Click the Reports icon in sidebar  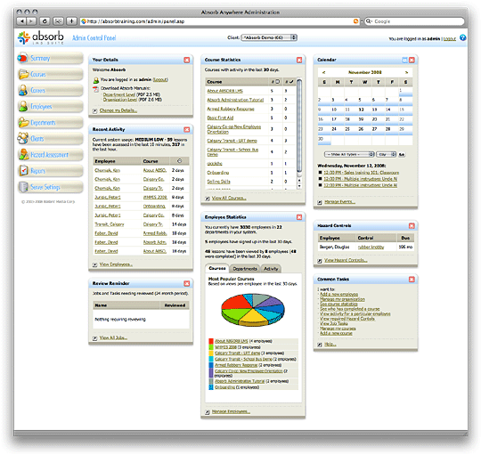tap(23, 170)
